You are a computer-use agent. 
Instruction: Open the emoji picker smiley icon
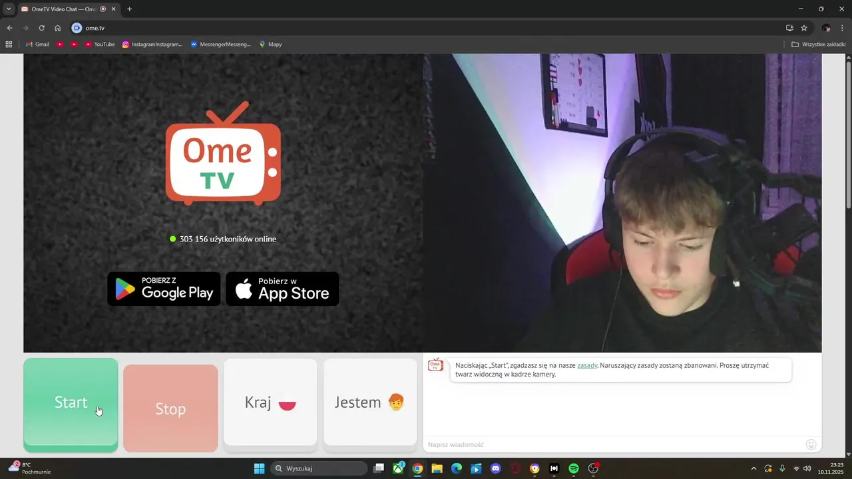pyautogui.click(x=811, y=444)
